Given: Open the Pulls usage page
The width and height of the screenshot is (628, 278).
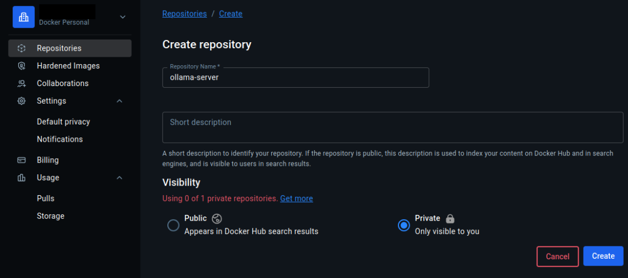Looking at the screenshot, I should pyautogui.click(x=46, y=198).
